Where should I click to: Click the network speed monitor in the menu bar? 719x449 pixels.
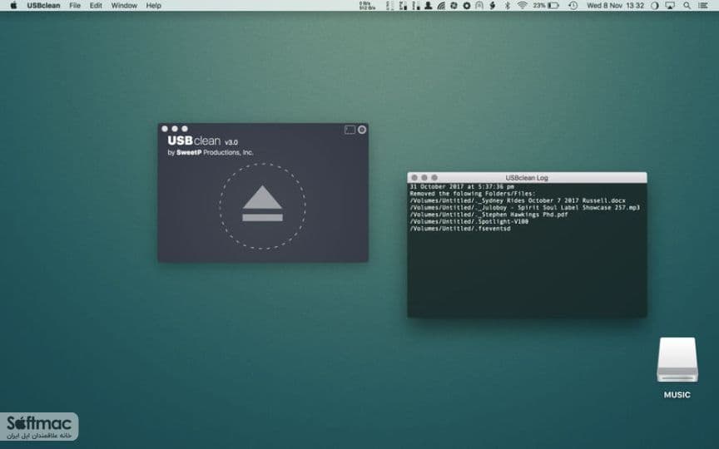click(366, 6)
